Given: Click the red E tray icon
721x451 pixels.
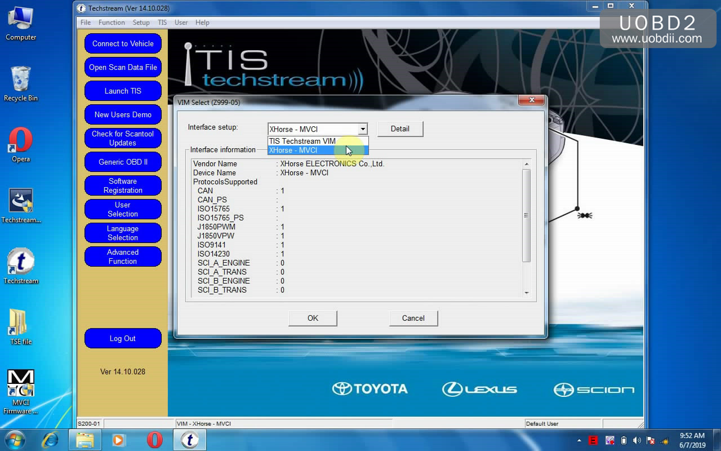Looking at the screenshot, I should pos(593,440).
